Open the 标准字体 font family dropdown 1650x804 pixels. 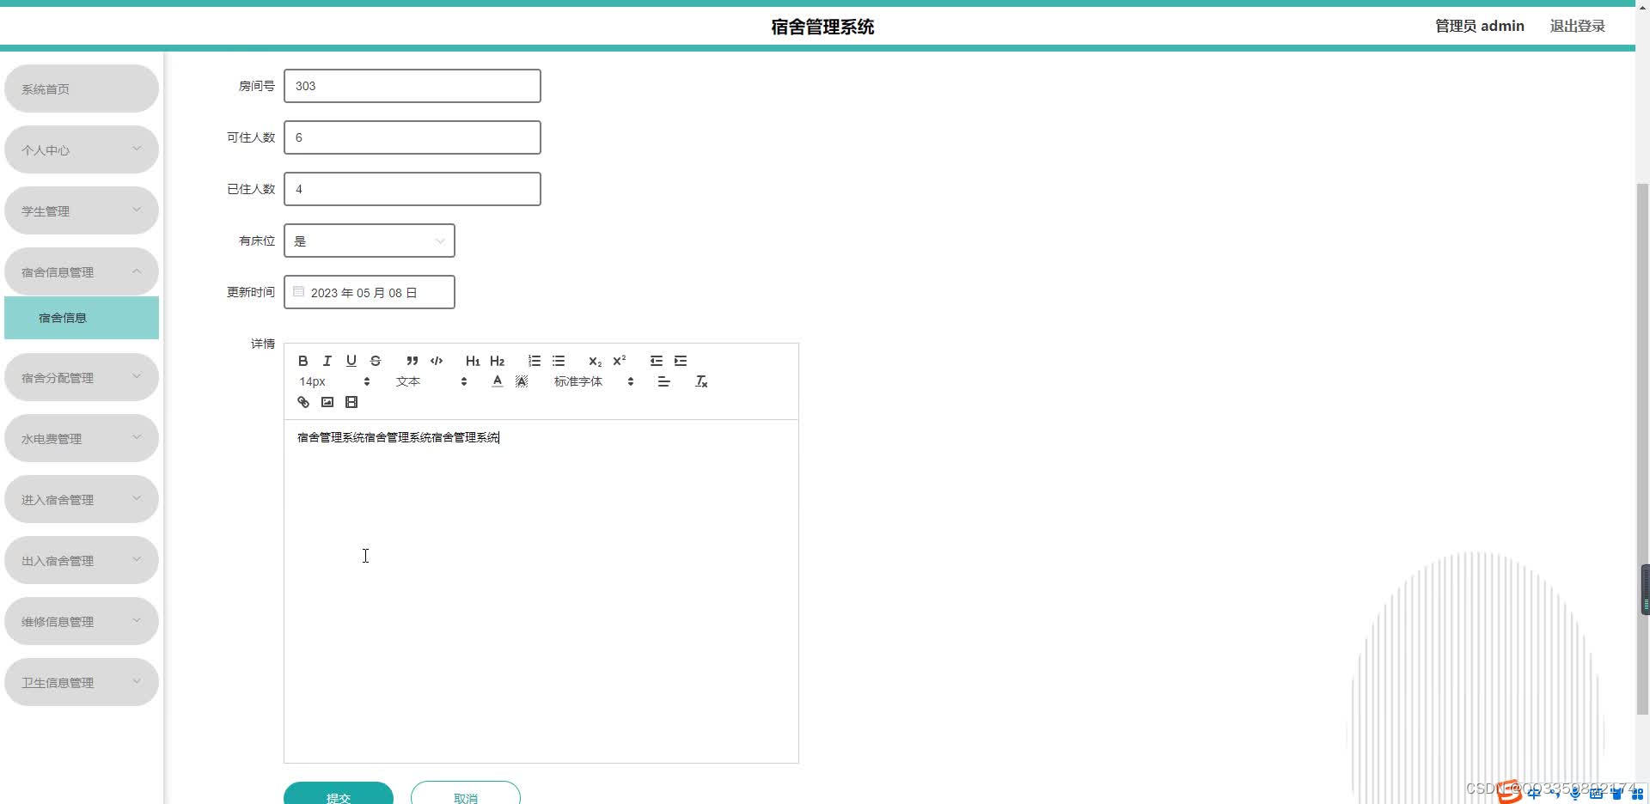point(594,381)
